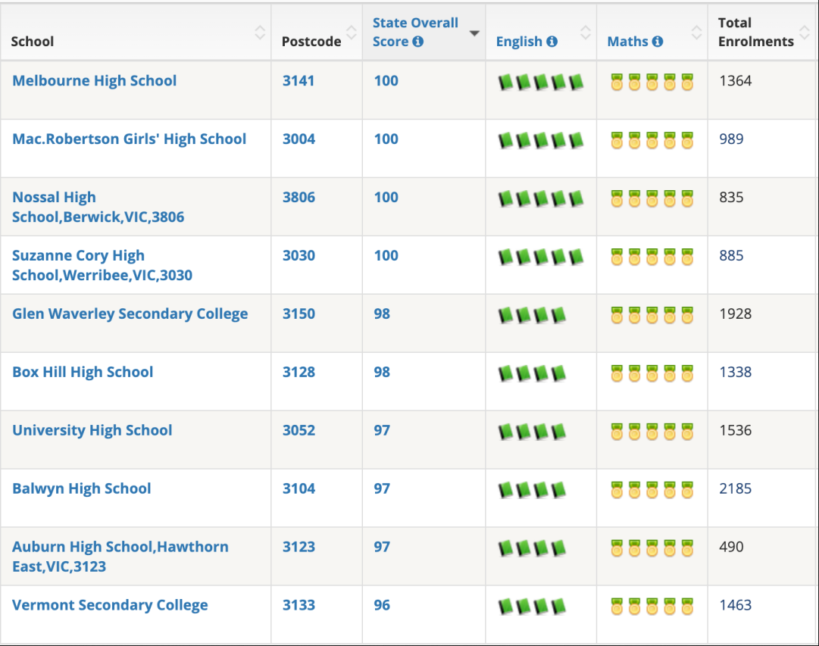The width and height of the screenshot is (819, 646).
Task: Click enrolment figure 1338
Action: [736, 372]
